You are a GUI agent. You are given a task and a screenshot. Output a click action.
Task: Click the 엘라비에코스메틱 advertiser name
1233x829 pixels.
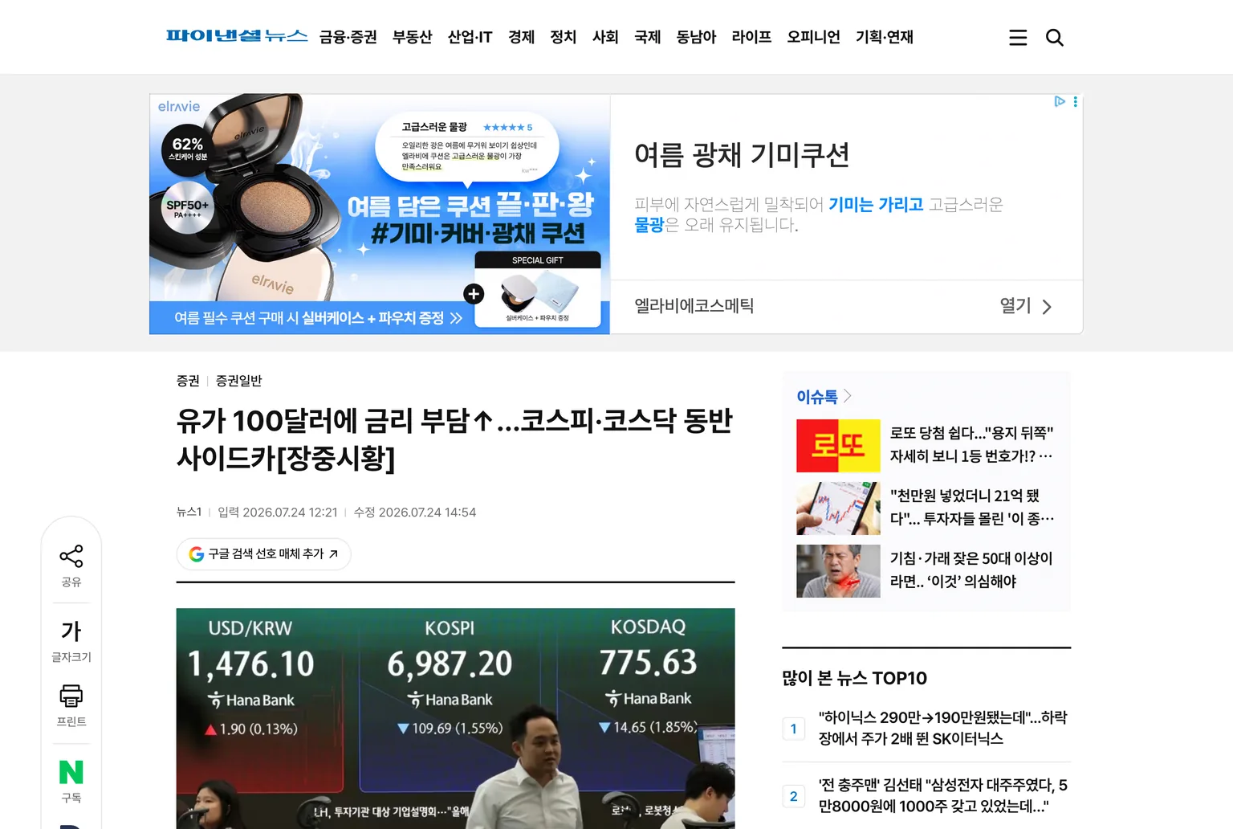pyautogui.click(x=694, y=306)
